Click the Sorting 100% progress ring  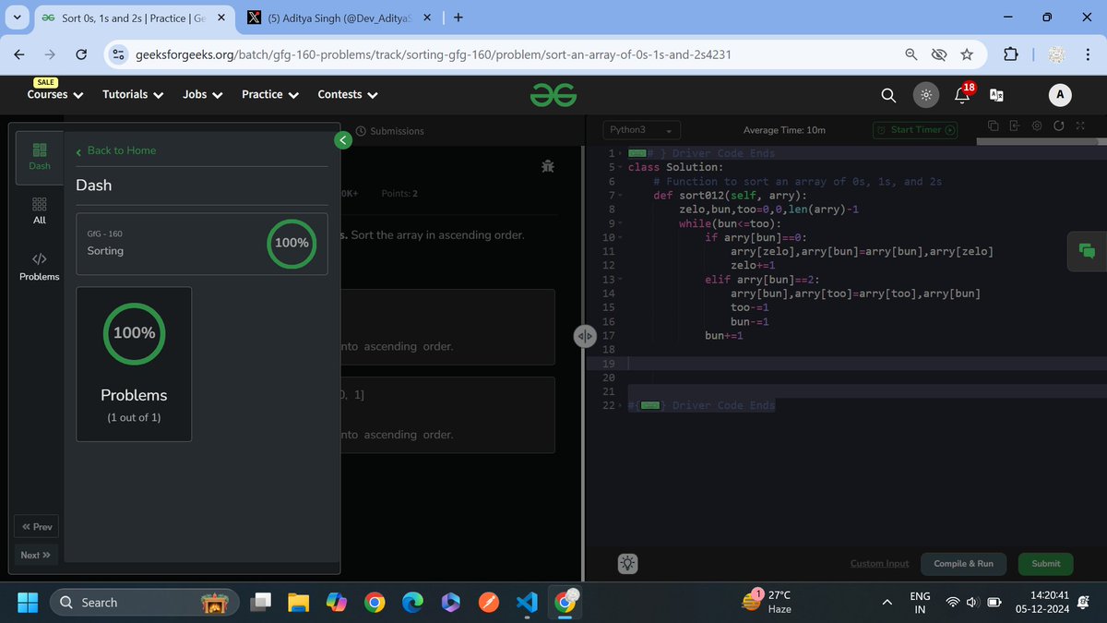tap(292, 244)
